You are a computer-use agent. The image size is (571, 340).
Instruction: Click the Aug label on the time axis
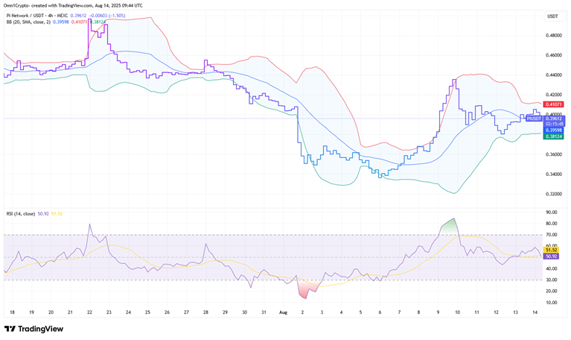click(281, 313)
